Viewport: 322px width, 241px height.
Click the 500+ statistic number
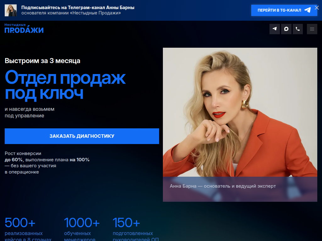coord(20,222)
